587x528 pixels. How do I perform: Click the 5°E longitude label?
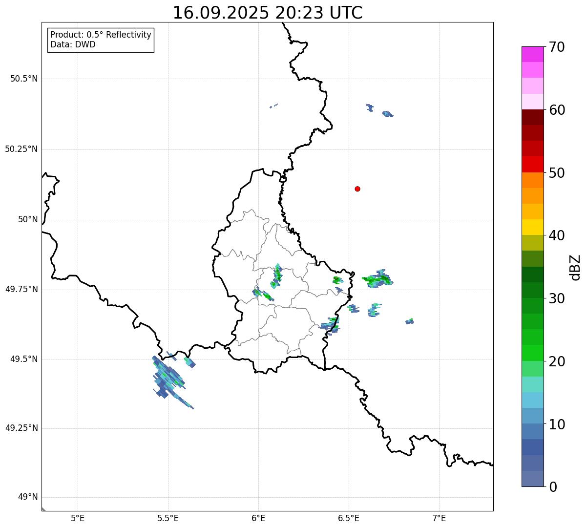[x=78, y=518]
